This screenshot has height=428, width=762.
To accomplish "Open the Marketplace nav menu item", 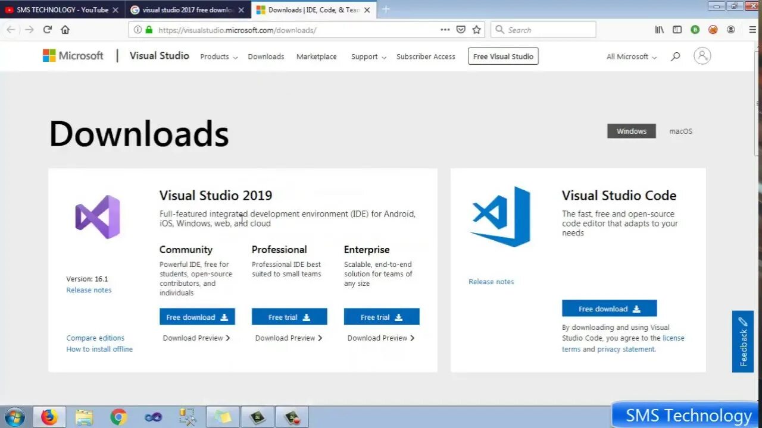I will tap(316, 56).
